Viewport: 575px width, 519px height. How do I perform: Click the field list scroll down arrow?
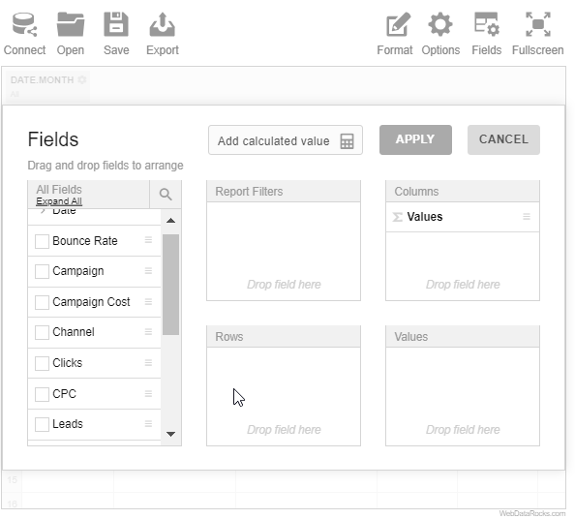pyautogui.click(x=170, y=434)
